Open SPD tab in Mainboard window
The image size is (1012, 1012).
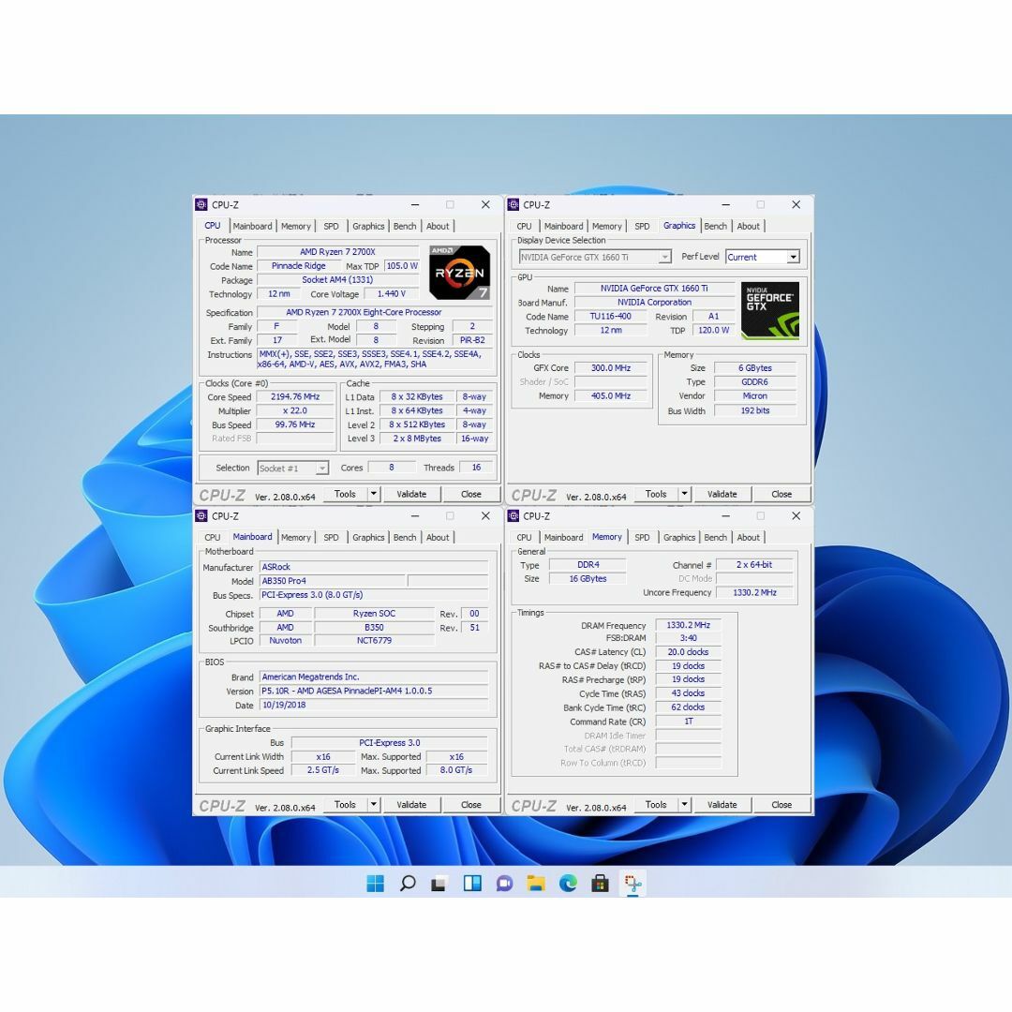[331, 537]
